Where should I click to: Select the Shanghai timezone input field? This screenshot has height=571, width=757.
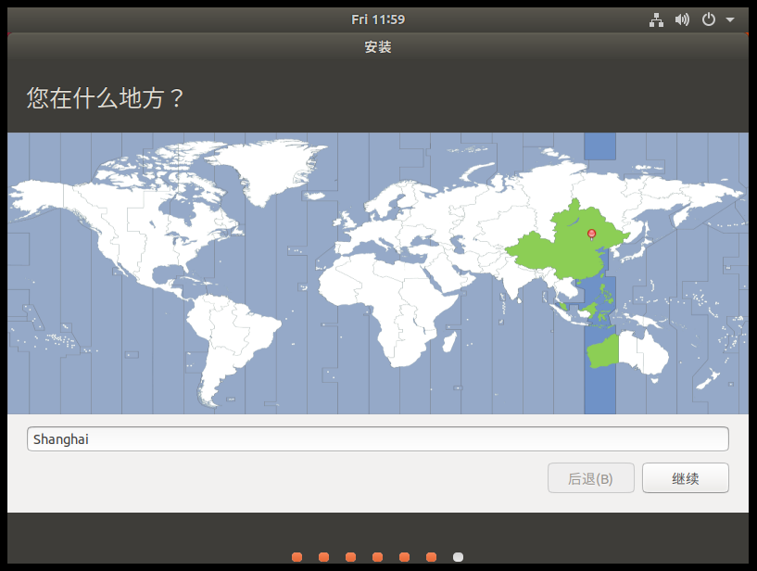tap(378, 438)
